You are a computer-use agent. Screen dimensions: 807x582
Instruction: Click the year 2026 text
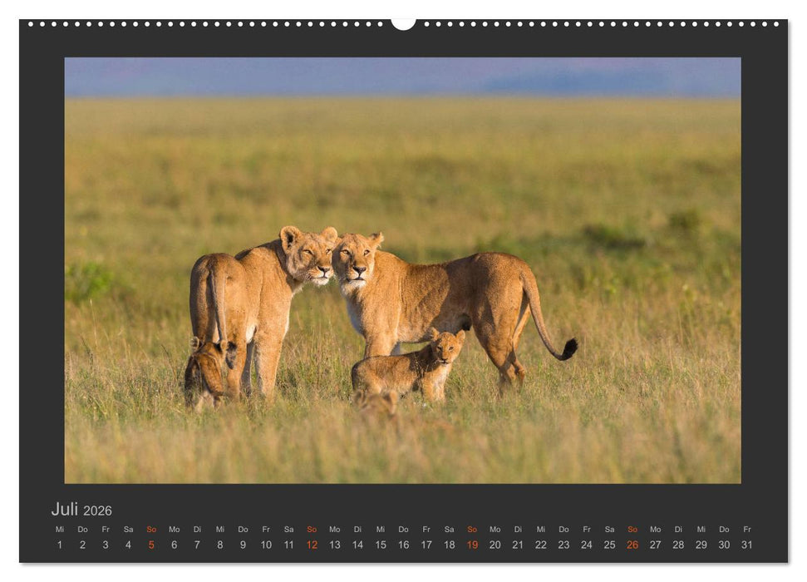98,510
